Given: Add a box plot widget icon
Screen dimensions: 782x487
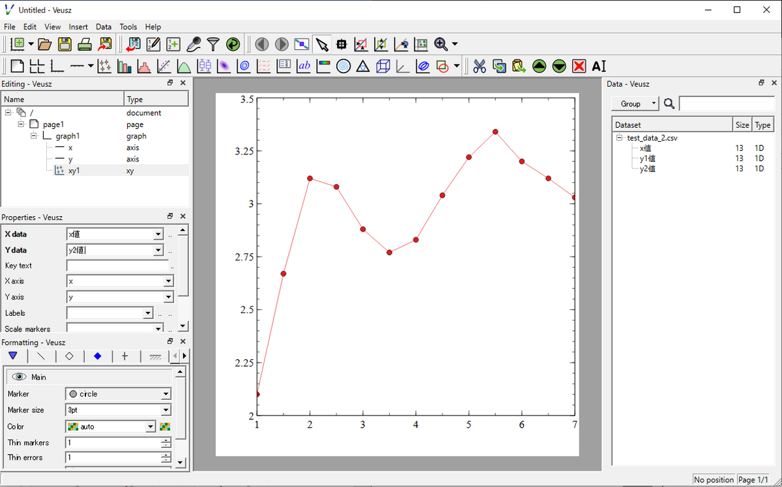Looking at the screenshot, I should [x=204, y=66].
